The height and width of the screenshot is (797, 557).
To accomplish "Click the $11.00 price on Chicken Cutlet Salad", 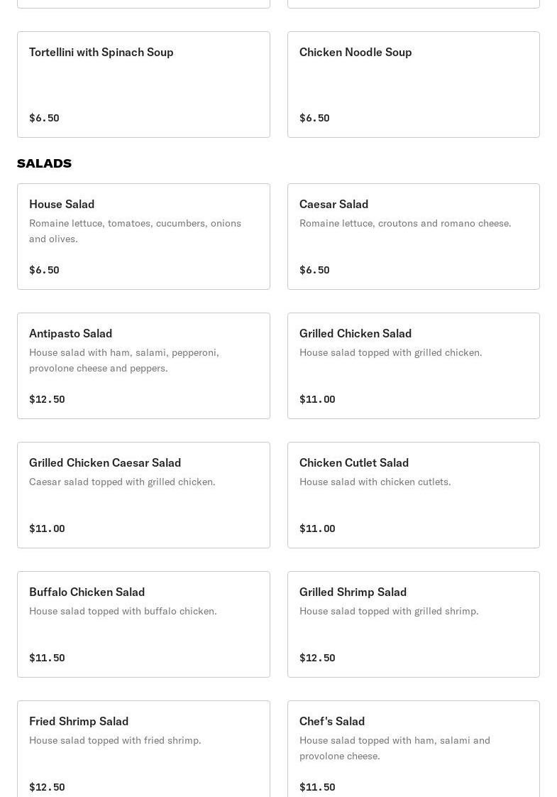I will click(317, 528).
